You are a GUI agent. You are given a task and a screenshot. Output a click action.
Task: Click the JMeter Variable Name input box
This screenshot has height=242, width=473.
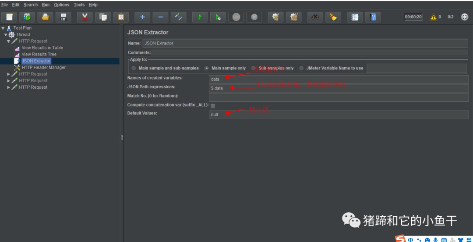(x=417, y=68)
